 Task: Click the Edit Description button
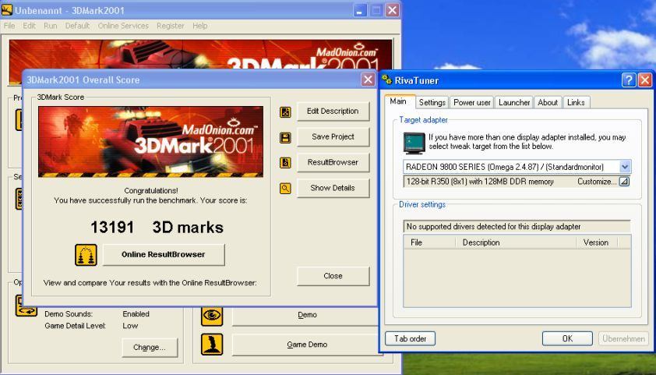tap(333, 111)
